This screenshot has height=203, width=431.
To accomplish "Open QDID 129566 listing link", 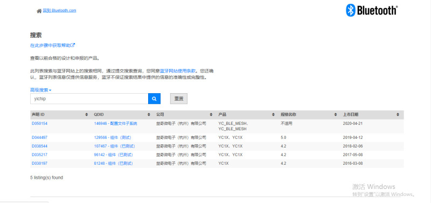I will 113,137.
